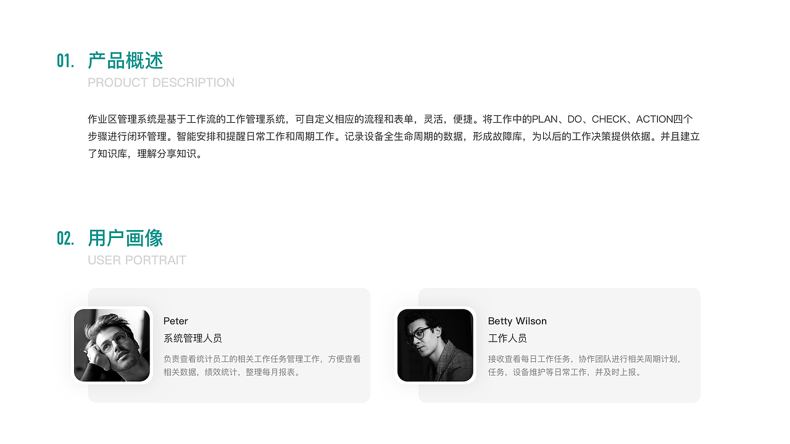The height and width of the screenshot is (444, 790).
Task: Click the paragraph line starting 步骤进行闭环管理
Action: 394,136
